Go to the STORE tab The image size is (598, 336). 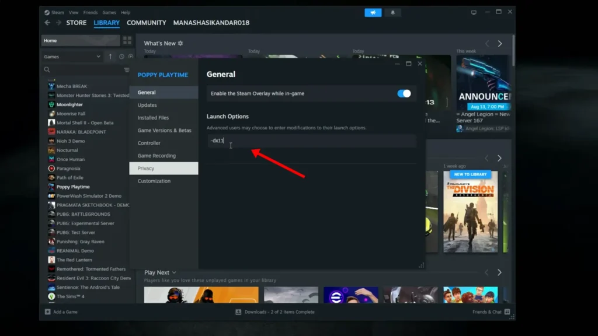point(77,23)
